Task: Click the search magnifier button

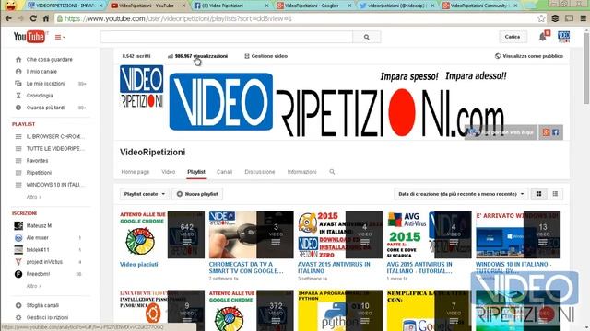Action: [x=367, y=37]
